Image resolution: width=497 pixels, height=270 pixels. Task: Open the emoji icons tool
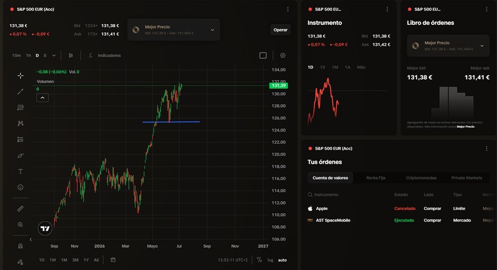point(20,187)
